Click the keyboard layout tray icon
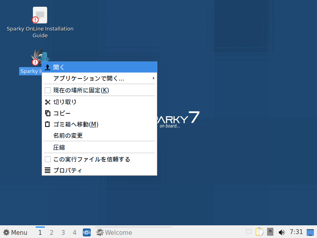 (x=248, y=231)
